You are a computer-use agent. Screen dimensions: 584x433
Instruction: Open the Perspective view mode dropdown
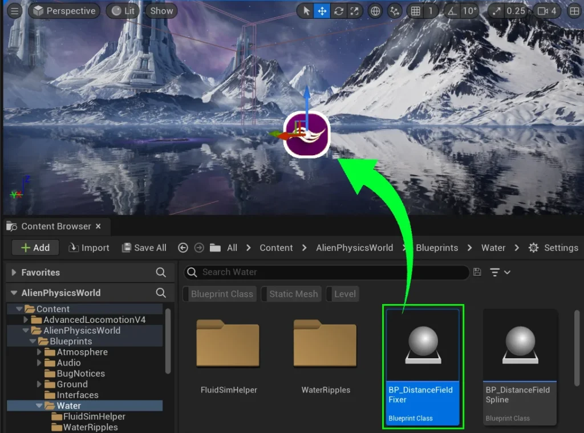[64, 11]
